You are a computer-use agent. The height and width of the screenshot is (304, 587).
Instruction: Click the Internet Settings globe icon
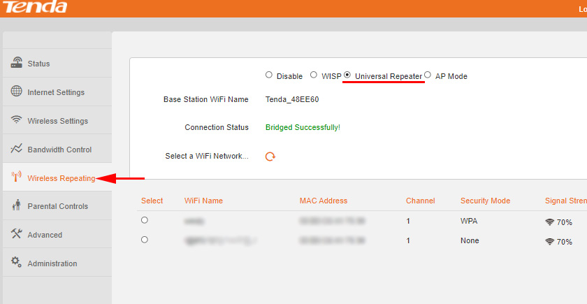[17, 92]
